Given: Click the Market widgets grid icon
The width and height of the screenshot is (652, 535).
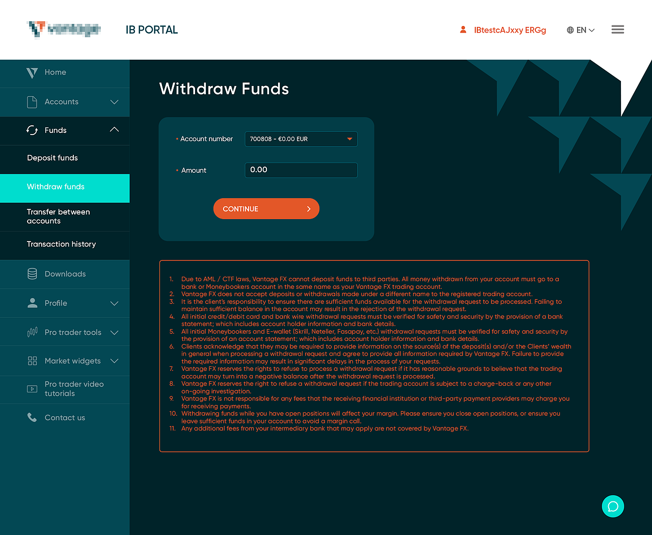Looking at the screenshot, I should click(32, 361).
